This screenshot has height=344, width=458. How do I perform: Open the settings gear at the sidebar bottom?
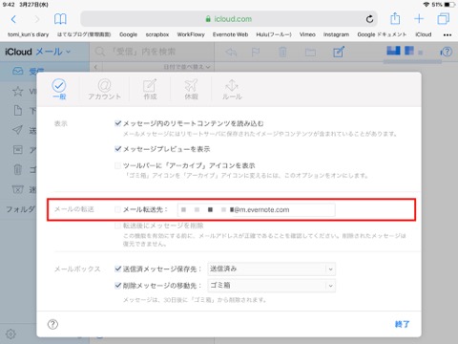pos(10,334)
